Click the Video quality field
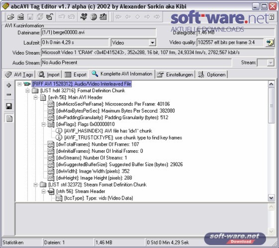The image size is (279, 248). pos(230,43)
